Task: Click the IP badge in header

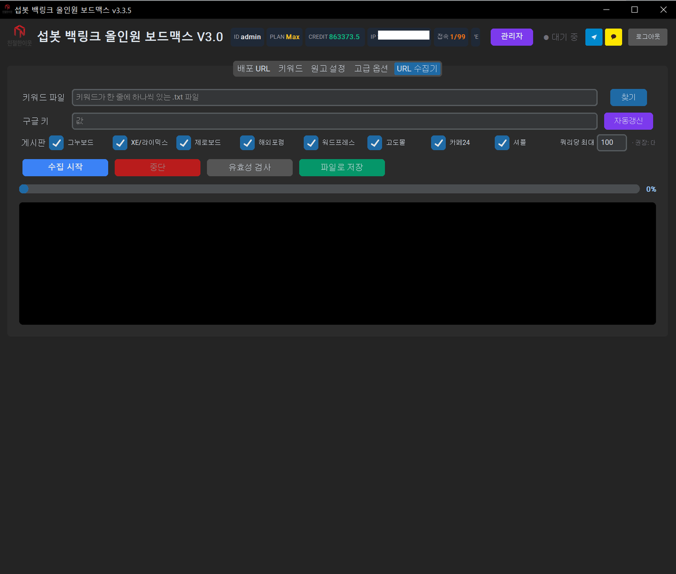Action: pyautogui.click(x=399, y=37)
